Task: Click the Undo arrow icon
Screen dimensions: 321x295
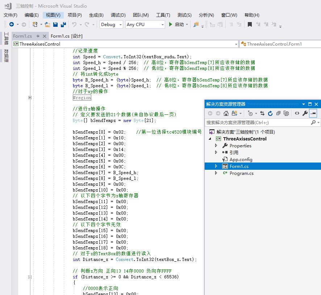Action: 74,25
